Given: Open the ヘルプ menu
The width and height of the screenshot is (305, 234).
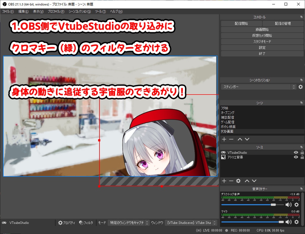Looking at the screenshot, I should (116, 12).
